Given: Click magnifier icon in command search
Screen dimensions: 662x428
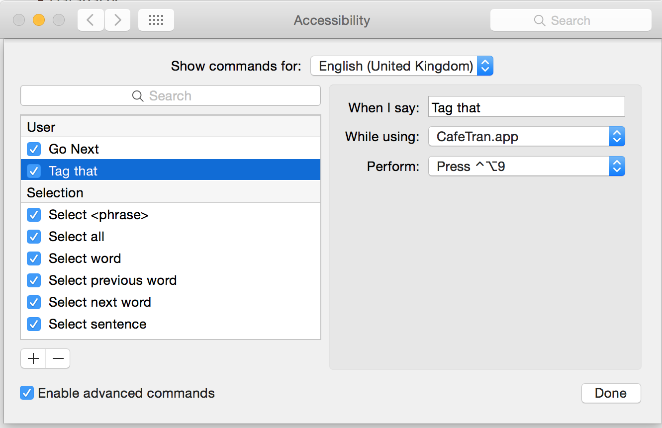Looking at the screenshot, I should [138, 96].
